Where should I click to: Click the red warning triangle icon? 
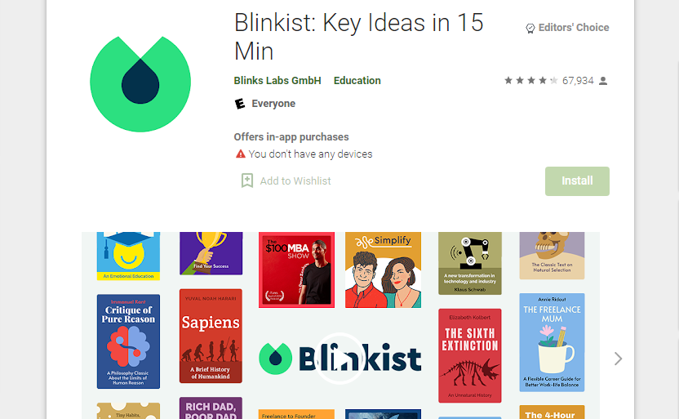click(x=240, y=154)
